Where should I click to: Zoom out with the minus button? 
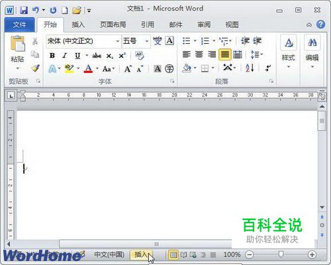pyautogui.click(x=250, y=255)
